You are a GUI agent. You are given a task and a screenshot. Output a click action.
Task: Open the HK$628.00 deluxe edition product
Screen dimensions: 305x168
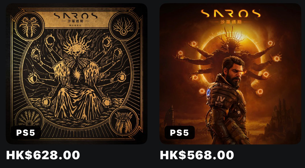point(43,155)
